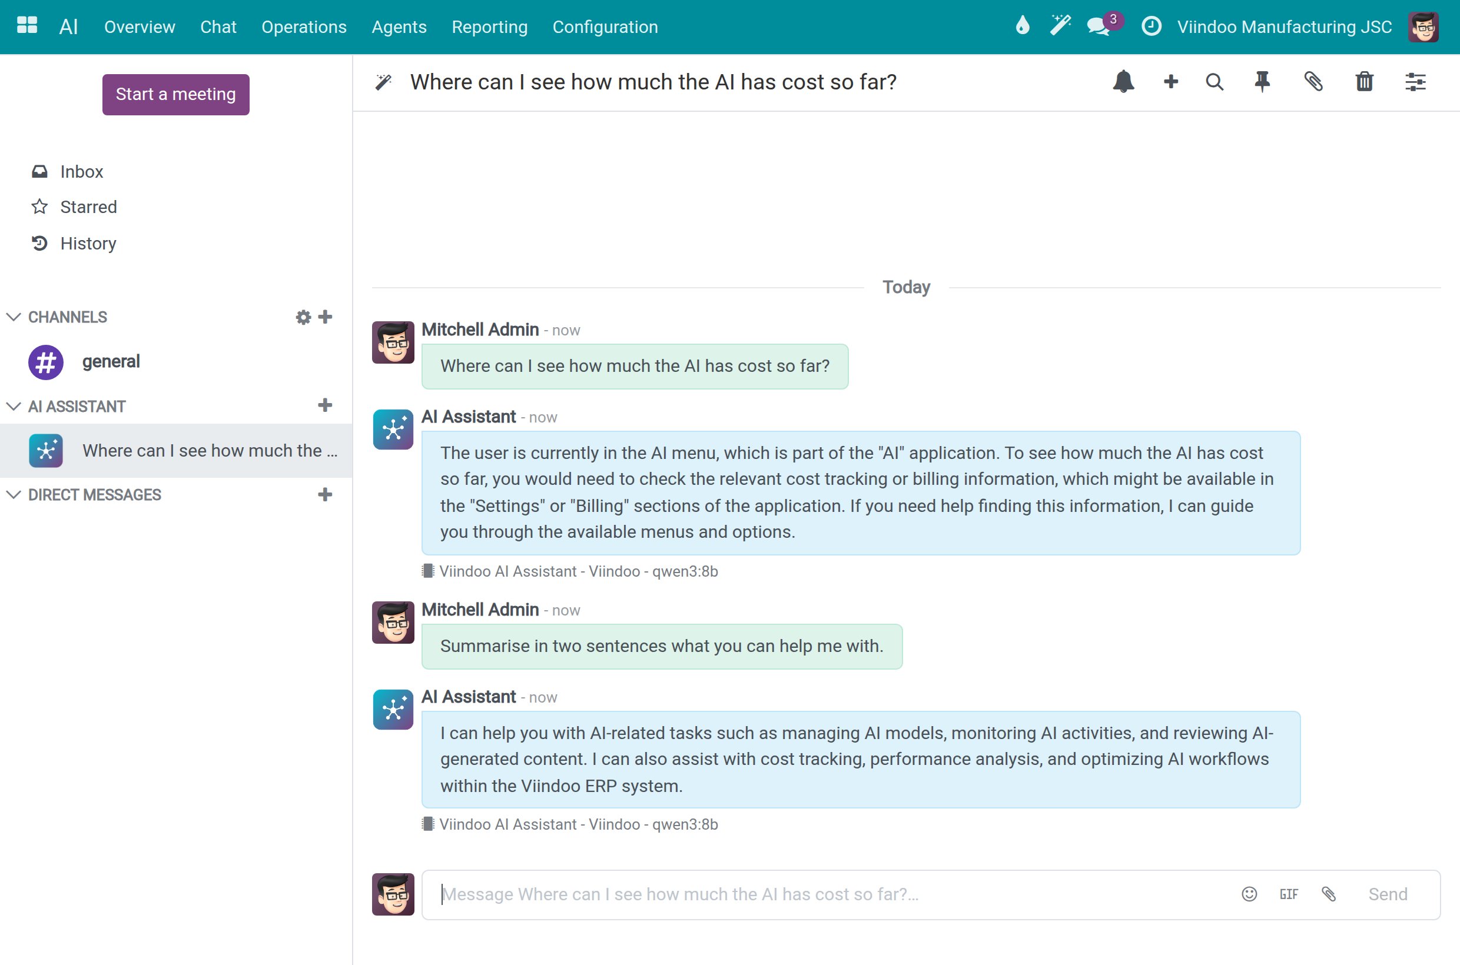This screenshot has width=1460, height=965.
Task: Open GIF picker in composer
Action: click(x=1289, y=894)
